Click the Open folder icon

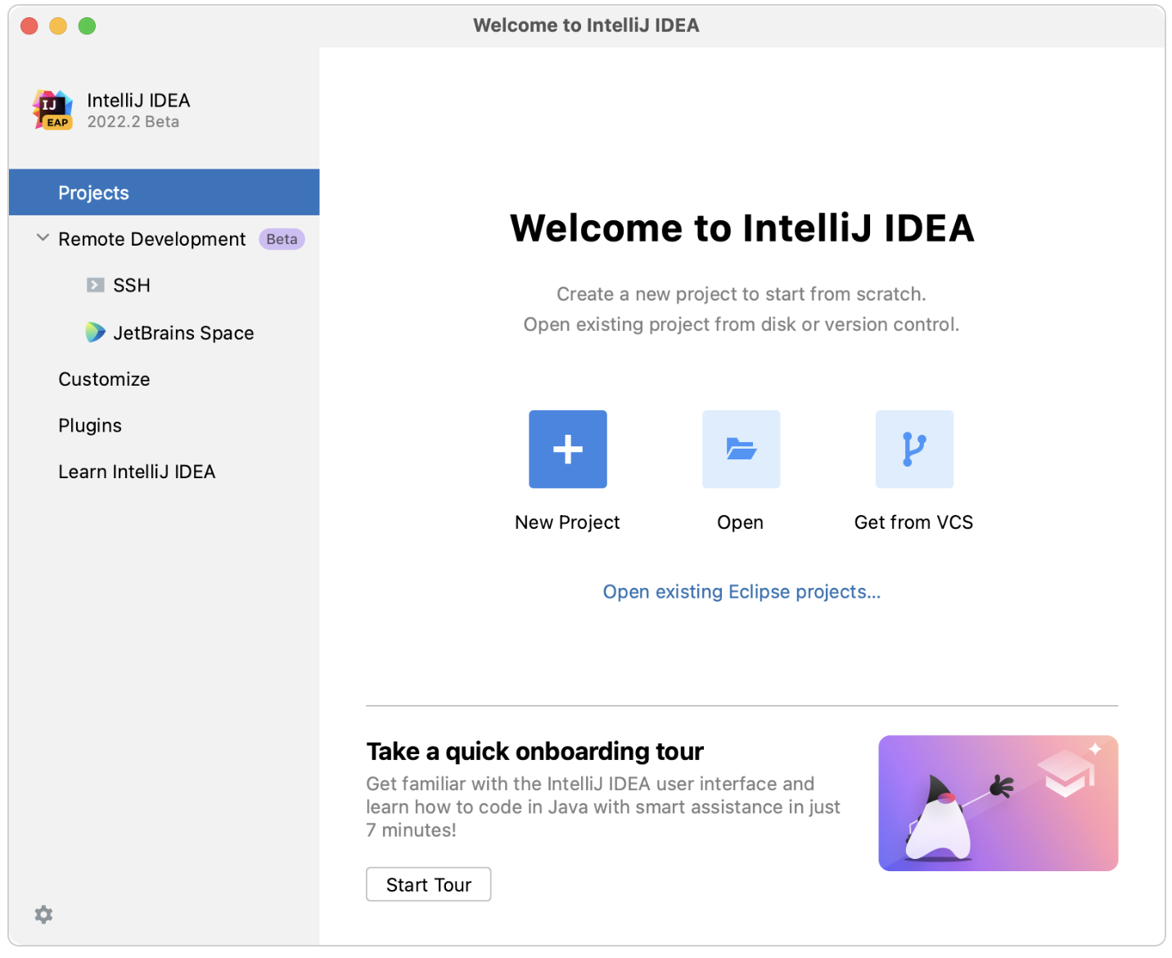[741, 449]
